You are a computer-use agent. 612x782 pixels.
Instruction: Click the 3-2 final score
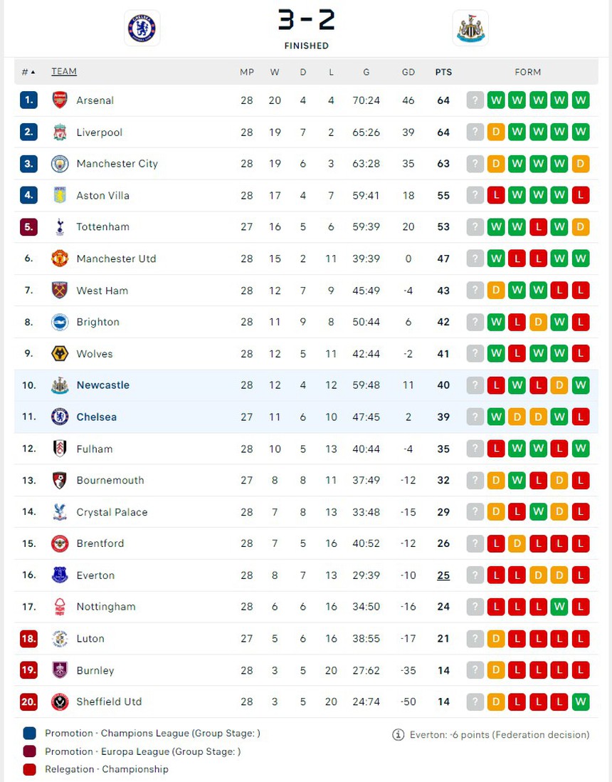[x=306, y=21]
